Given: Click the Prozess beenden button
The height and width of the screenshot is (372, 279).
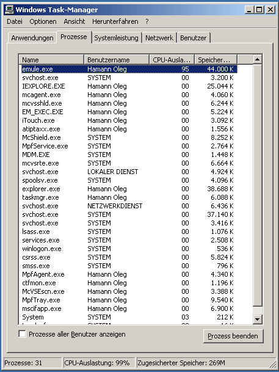Looking at the screenshot, I should pos(233,336).
